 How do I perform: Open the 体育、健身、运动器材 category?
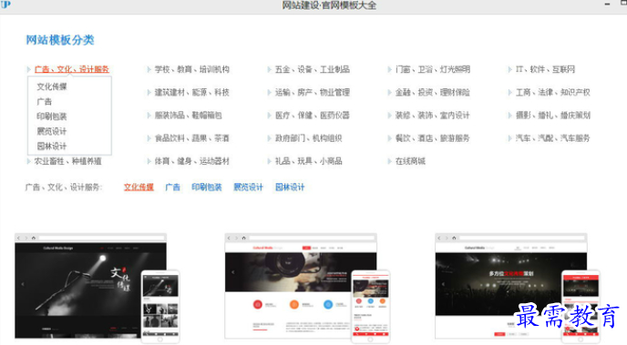point(192,161)
